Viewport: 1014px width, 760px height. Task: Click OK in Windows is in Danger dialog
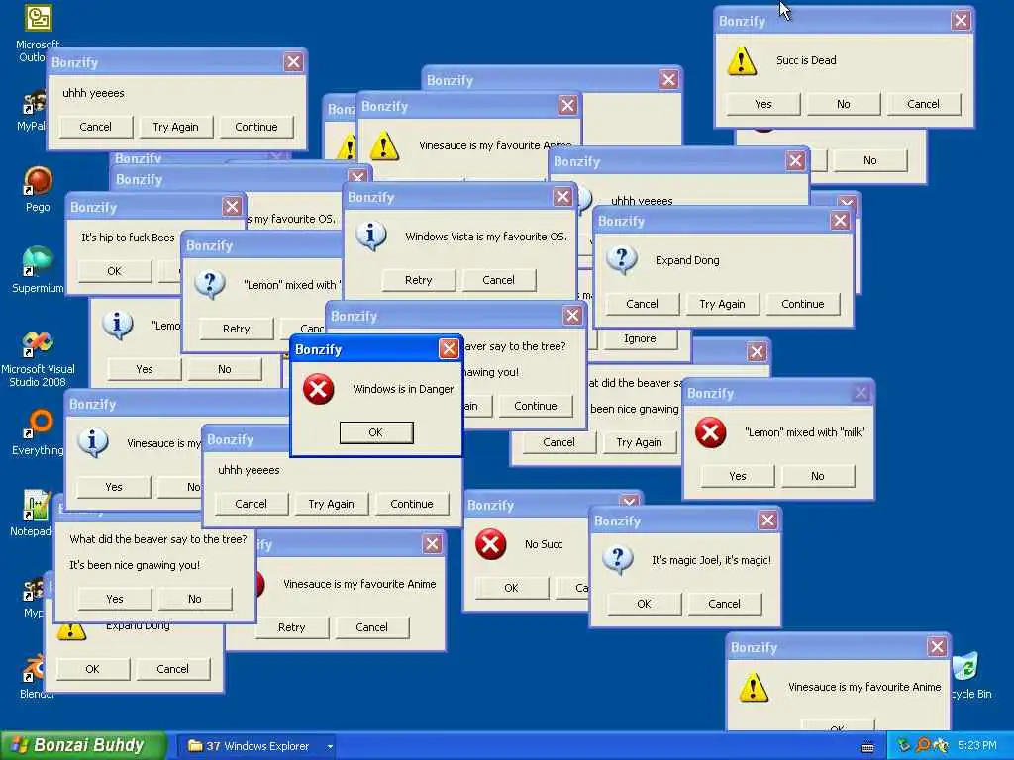pyautogui.click(x=375, y=432)
